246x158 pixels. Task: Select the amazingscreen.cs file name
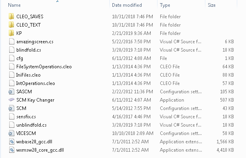(x=35, y=42)
